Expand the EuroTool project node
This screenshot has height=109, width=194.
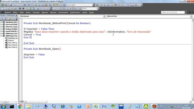click(x=1, y=25)
